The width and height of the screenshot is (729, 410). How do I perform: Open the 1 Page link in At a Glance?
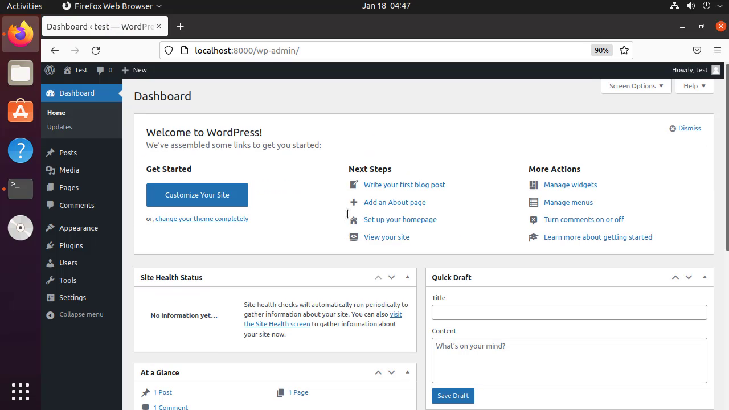(298, 392)
